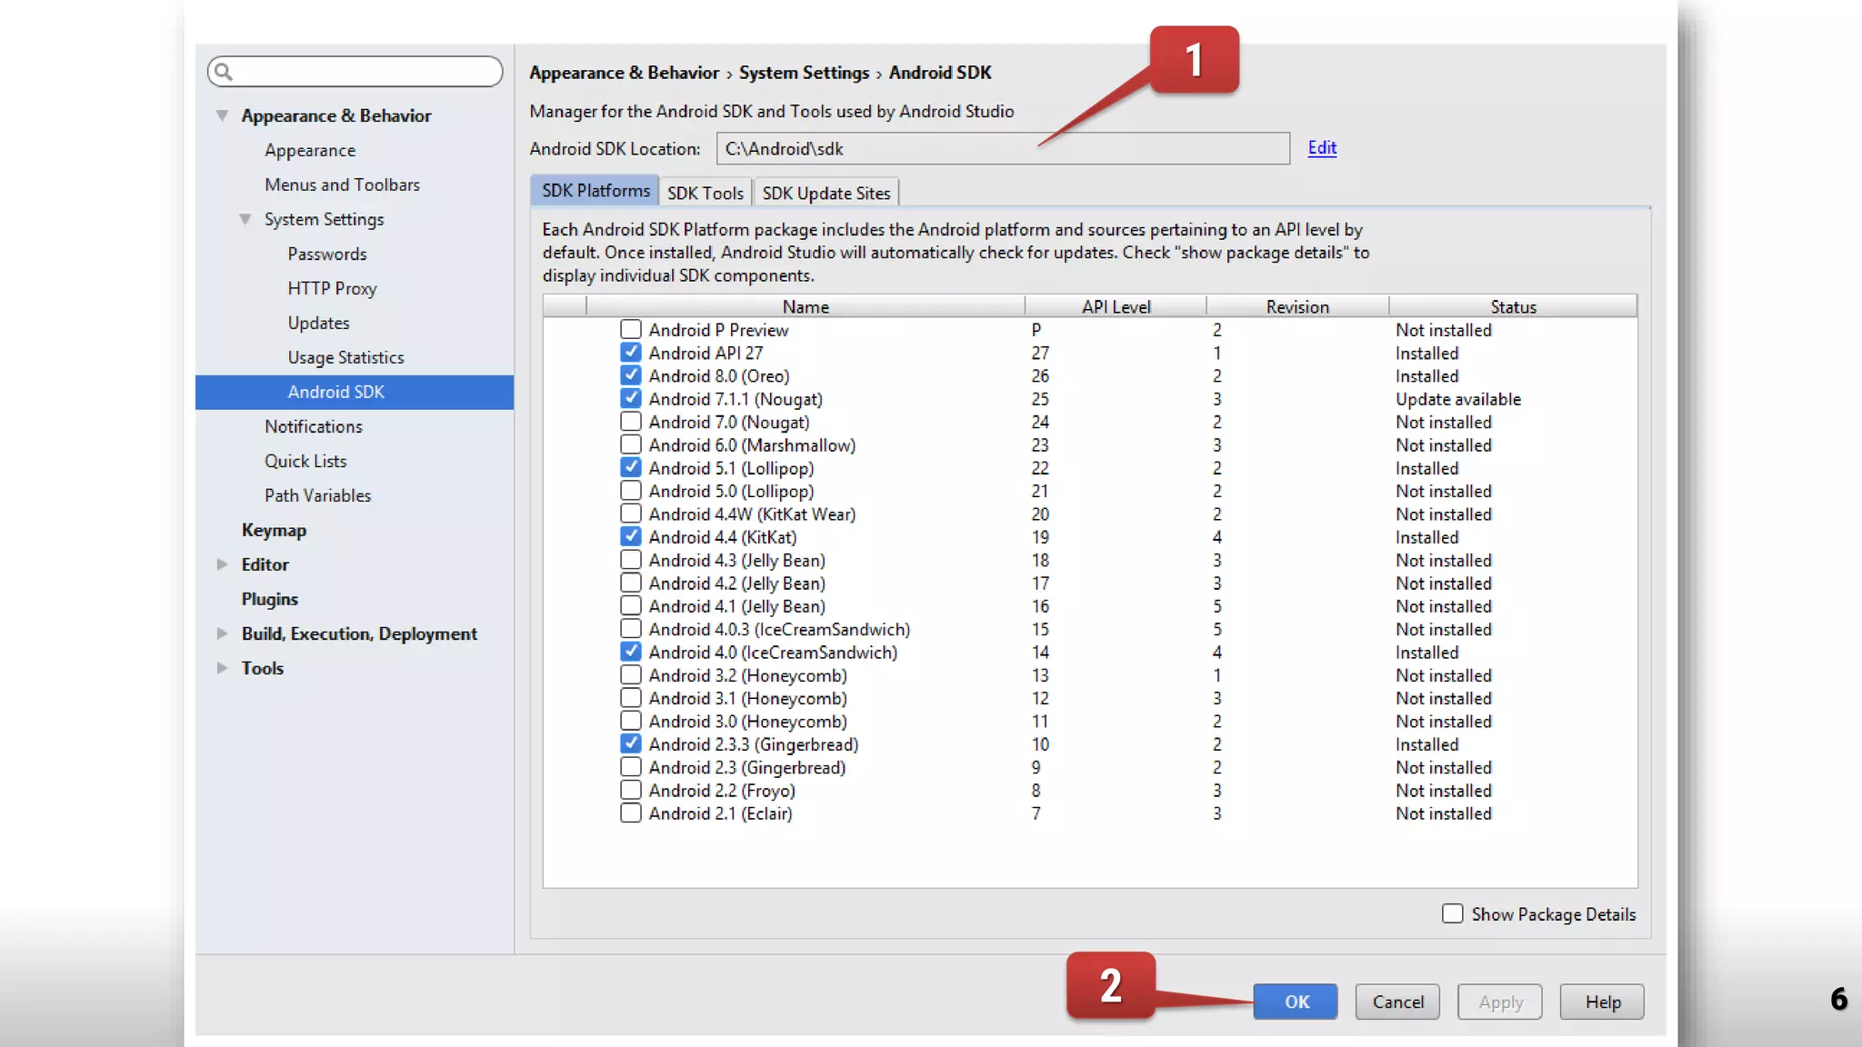Uncheck Android 7.1.1 (Nougat) platform
The image size is (1862, 1047).
[x=630, y=398]
